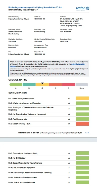Click the report title heading at top
Viewport: 97px width, 188px height.
35,7
